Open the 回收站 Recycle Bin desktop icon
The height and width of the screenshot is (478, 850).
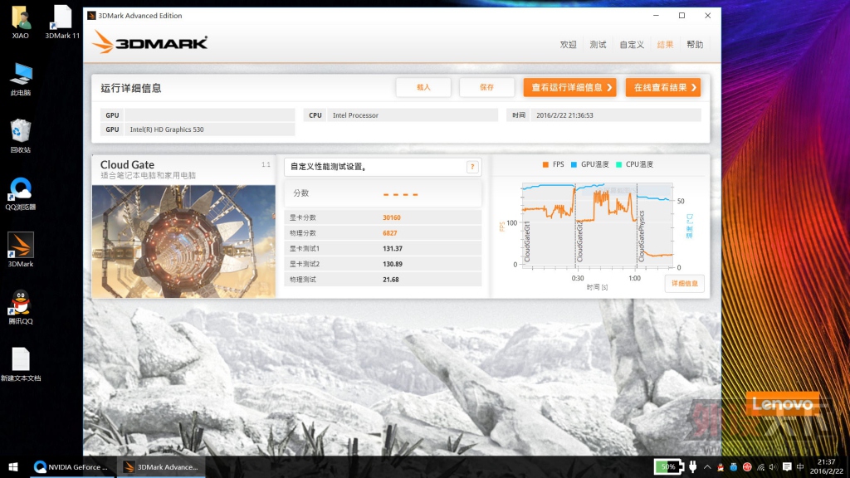click(x=21, y=136)
